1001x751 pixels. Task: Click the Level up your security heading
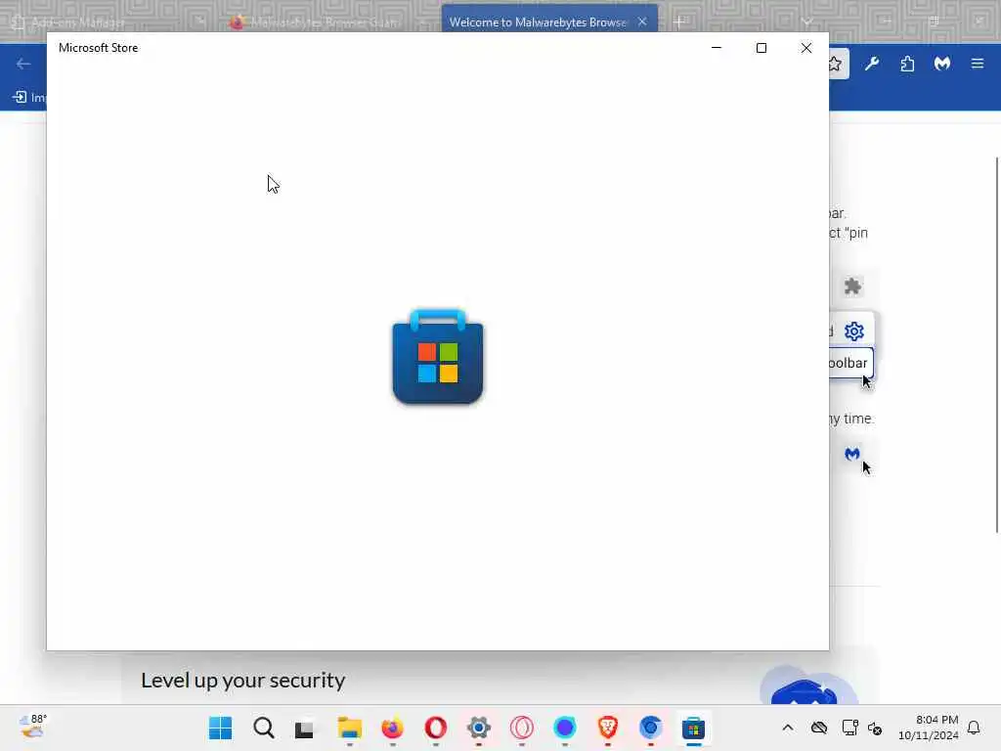pos(242,681)
